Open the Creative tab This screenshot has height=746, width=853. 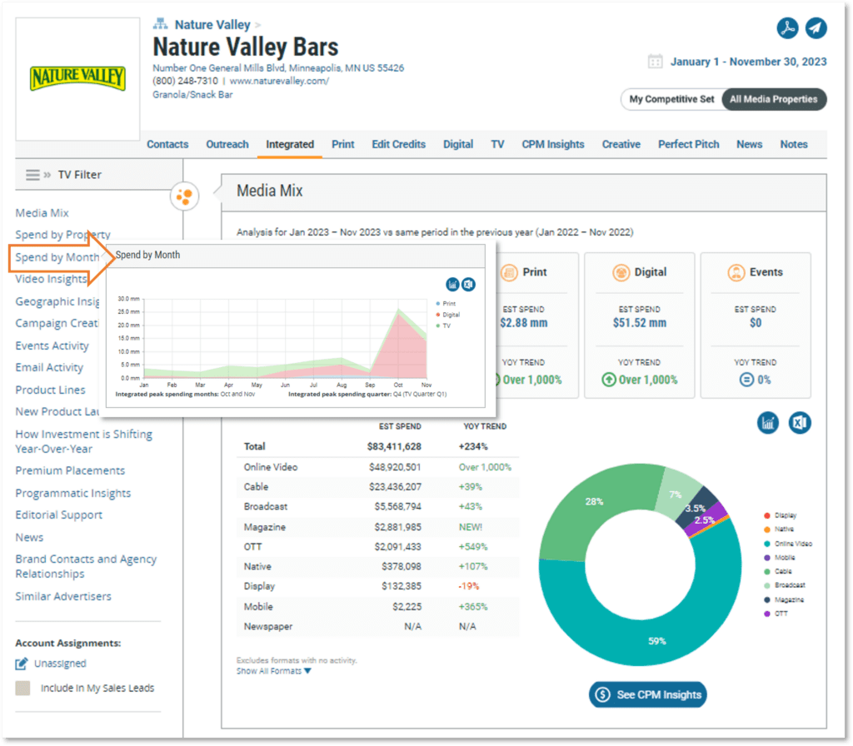pos(621,144)
